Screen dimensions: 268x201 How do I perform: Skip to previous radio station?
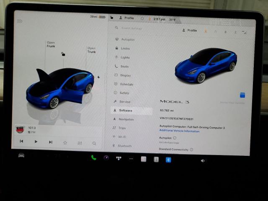click(x=21, y=141)
